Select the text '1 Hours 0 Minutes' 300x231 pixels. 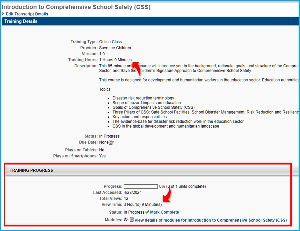point(115,60)
